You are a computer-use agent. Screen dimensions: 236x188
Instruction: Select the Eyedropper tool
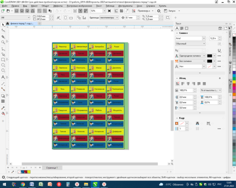pyautogui.click(x=3, y=108)
